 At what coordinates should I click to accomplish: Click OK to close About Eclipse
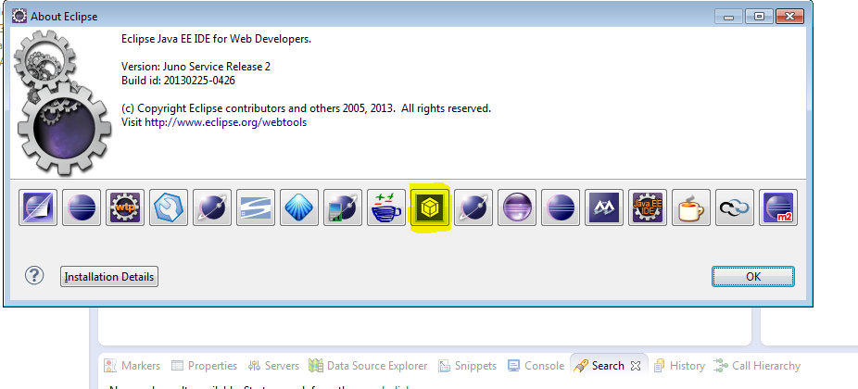tap(753, 277)
